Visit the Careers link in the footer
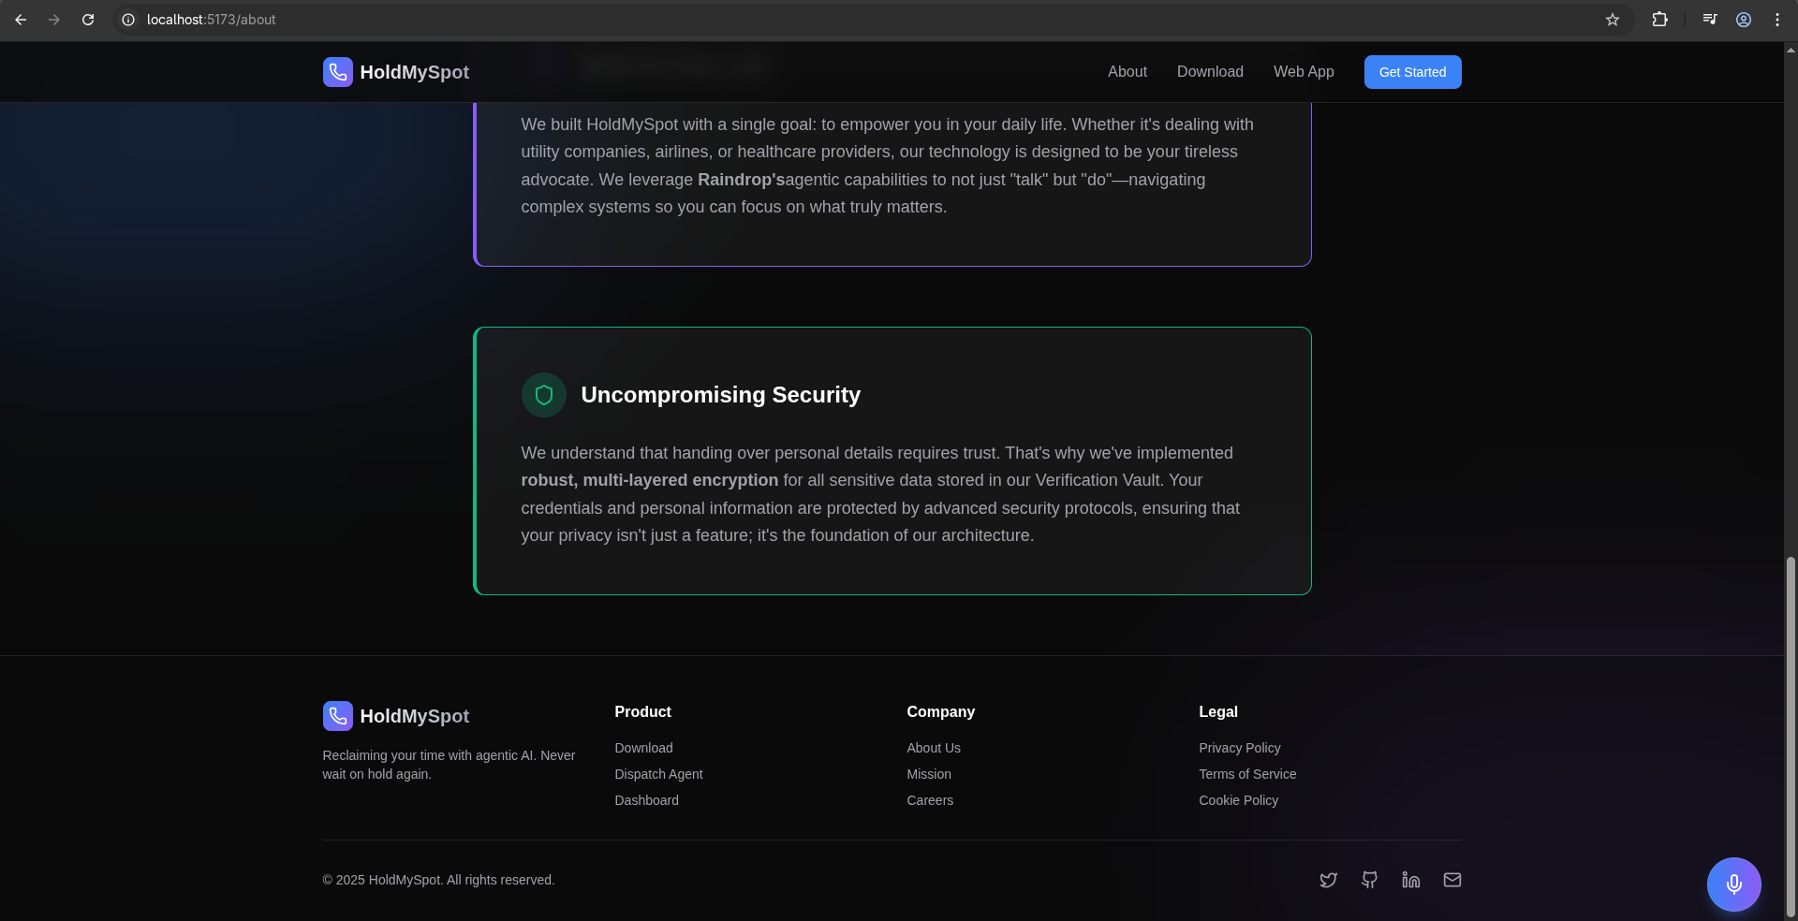The height and width of the screenshot is (921, 1798). (930, 800)
